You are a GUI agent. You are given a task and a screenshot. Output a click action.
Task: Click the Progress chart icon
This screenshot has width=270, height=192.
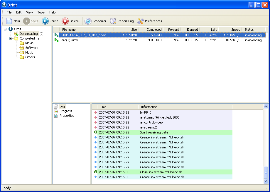point(56,111)
